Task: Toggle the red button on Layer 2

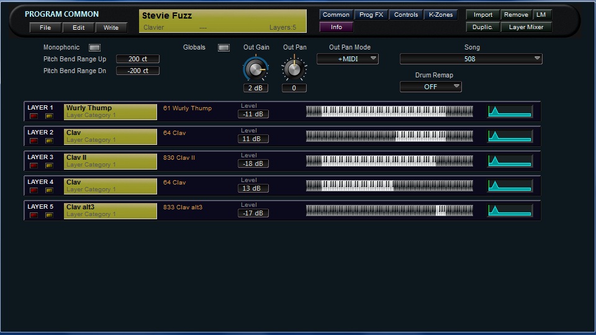Action: 34,141
